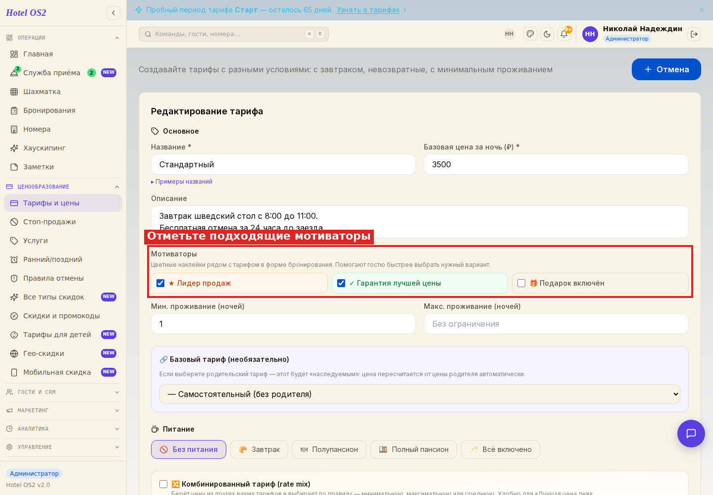713x495 pixels.
Task: Click the Заметки note icon
Action: (14, 167)
